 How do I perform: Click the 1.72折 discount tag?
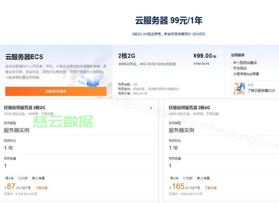(188, 178)
